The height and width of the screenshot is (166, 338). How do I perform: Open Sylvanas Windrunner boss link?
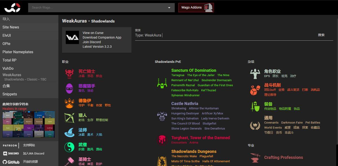185,95
